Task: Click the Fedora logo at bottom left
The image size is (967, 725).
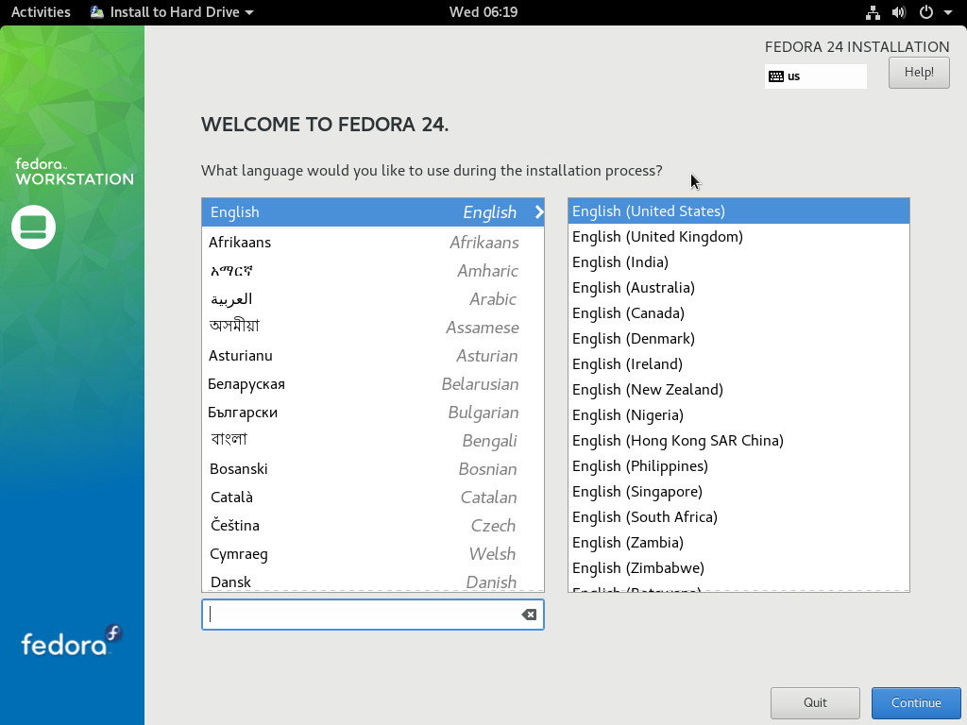Action: pos(72,642)
